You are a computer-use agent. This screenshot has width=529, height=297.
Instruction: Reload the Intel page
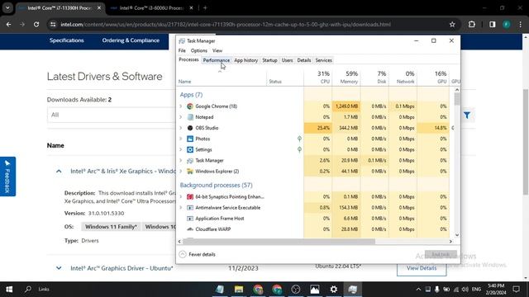pyautogui.click(x=36, y=24)
